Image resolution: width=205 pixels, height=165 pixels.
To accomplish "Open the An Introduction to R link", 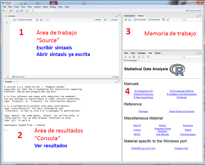I will (143, 91).
